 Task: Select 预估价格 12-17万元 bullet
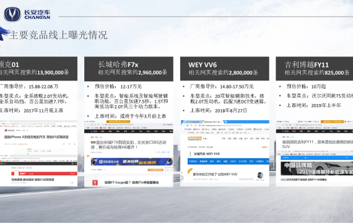point(118,87)
